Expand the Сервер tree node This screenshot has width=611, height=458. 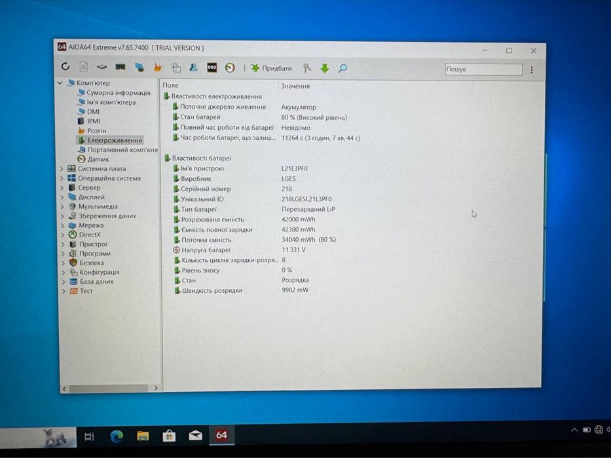[x=62, y=187]
